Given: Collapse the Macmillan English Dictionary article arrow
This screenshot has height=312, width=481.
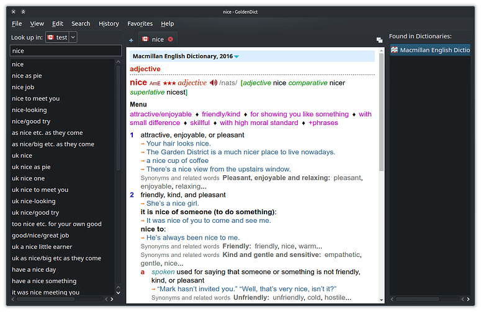Looking at the screenshot, I should tap(236, 57).
